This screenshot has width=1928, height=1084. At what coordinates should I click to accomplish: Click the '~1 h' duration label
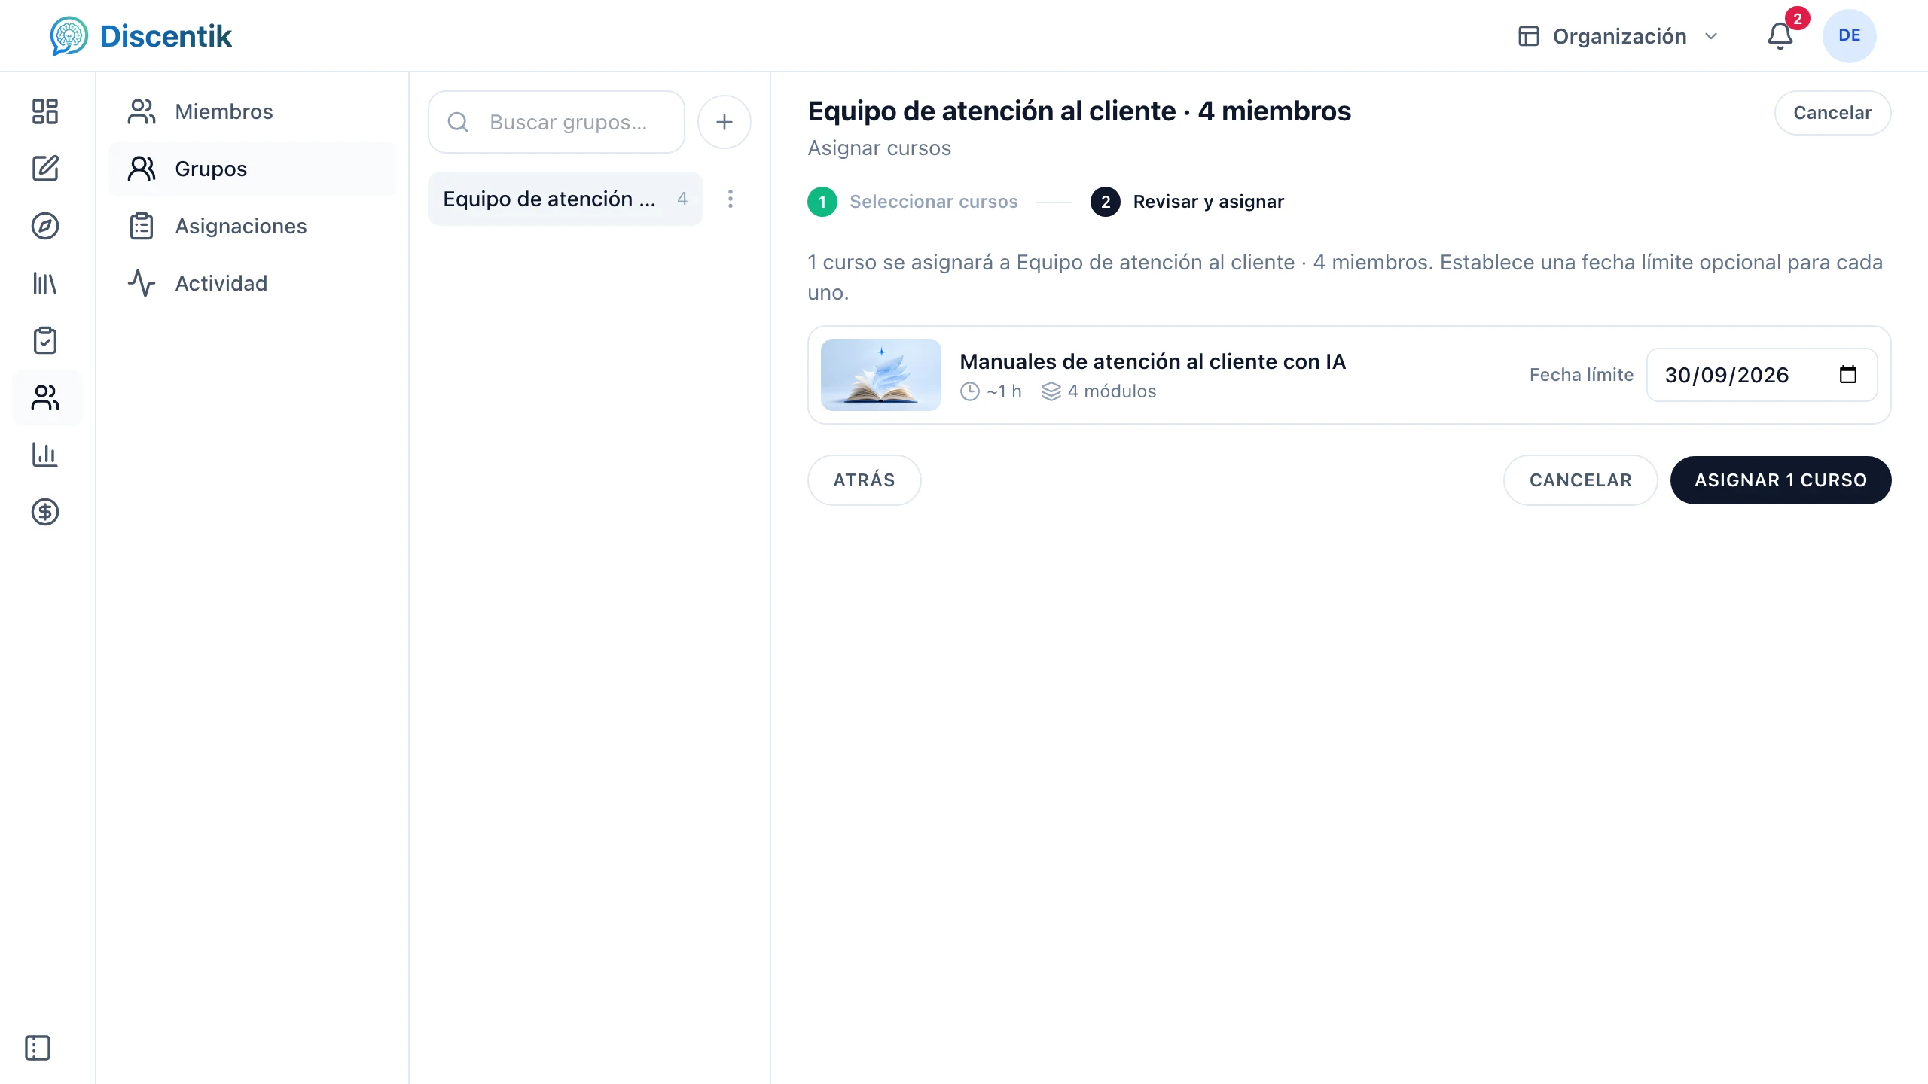point(991,391)
